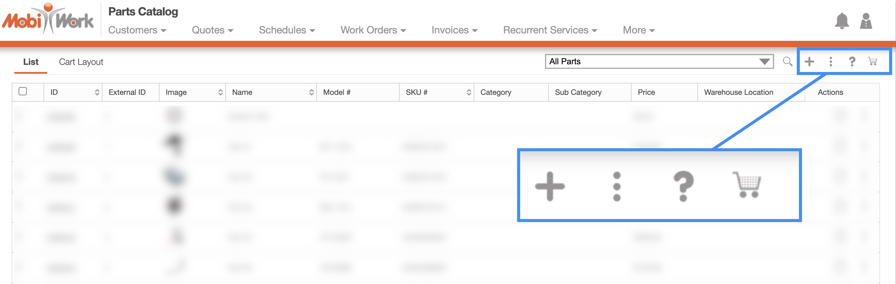
Task: Sort the table by Name column
Action: 311,92
